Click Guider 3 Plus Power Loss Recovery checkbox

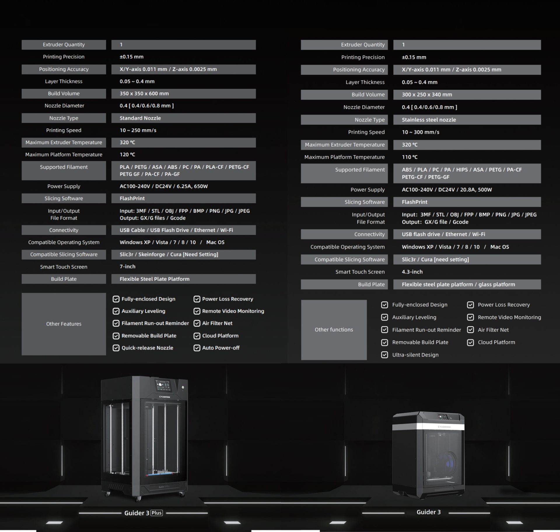tap(197, 299)
